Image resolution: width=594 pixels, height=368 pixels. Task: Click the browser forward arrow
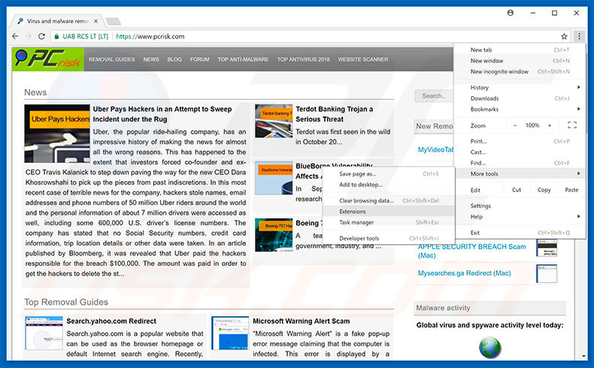(x=29, y=36)
